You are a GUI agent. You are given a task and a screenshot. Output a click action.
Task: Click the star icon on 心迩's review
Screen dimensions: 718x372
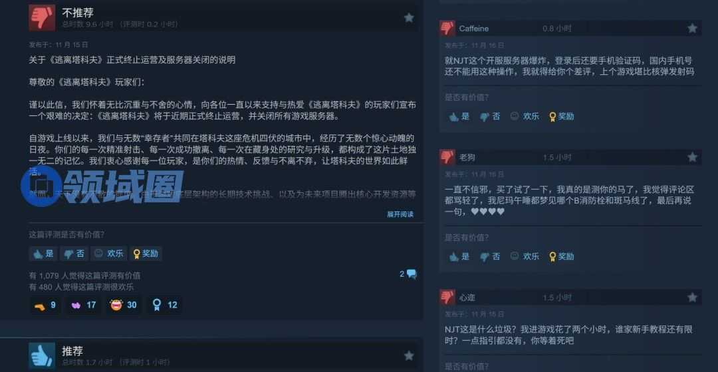tap(692, 298)
